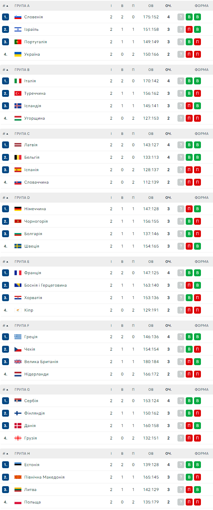Screen dimensions: 213x510
Task: Click the Estonia flag icon
Action: [x=18, y=465]
